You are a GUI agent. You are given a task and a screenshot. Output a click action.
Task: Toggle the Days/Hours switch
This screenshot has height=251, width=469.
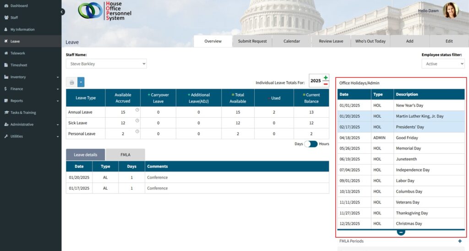[x=311, y=144]
